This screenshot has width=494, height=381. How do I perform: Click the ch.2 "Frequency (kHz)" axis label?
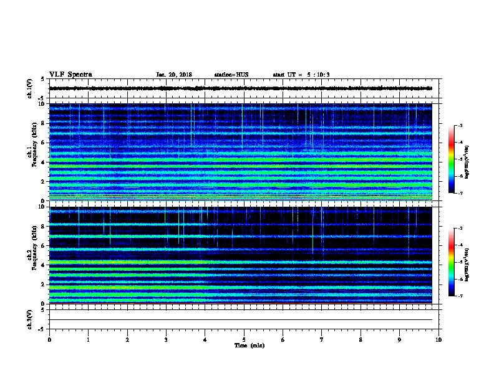(34, 248)
